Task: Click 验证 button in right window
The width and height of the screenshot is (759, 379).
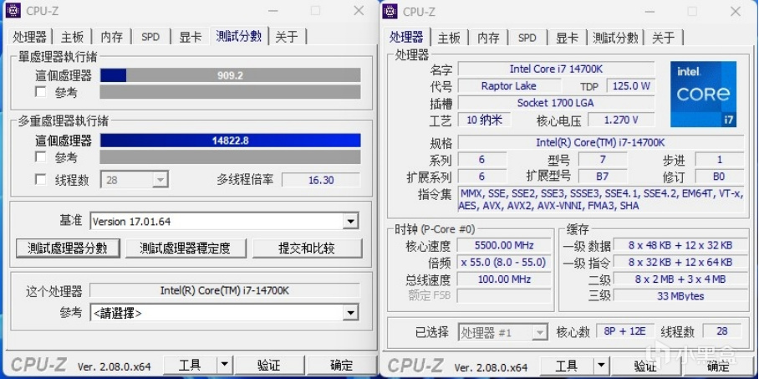Action: [x=645, y=366]
